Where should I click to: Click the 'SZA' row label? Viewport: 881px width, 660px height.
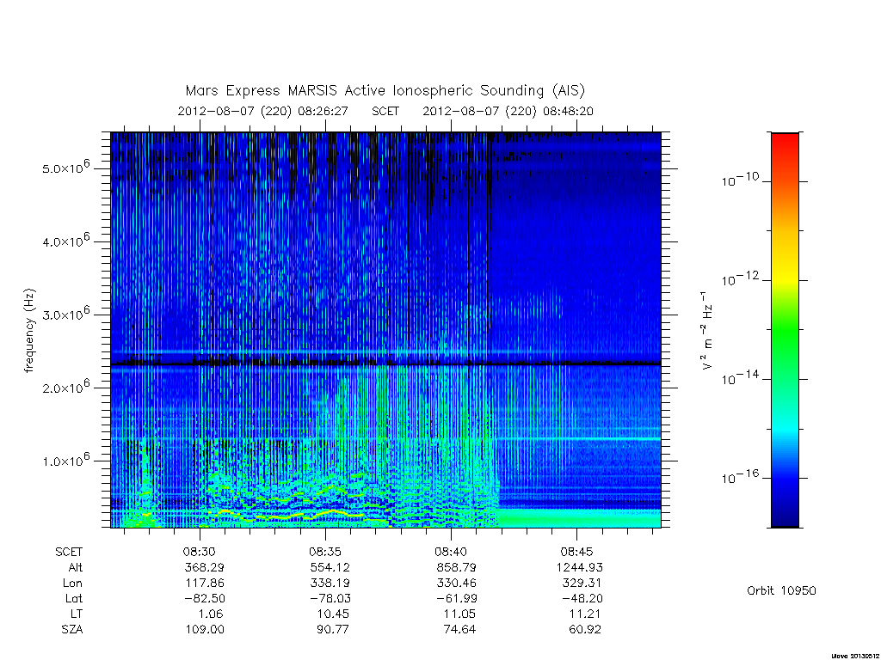pos(72,630)
